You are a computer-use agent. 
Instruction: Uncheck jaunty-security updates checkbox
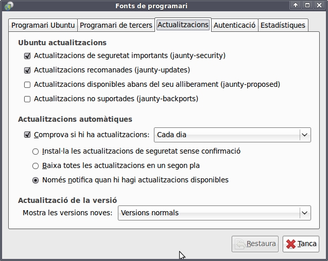(27, 56)
